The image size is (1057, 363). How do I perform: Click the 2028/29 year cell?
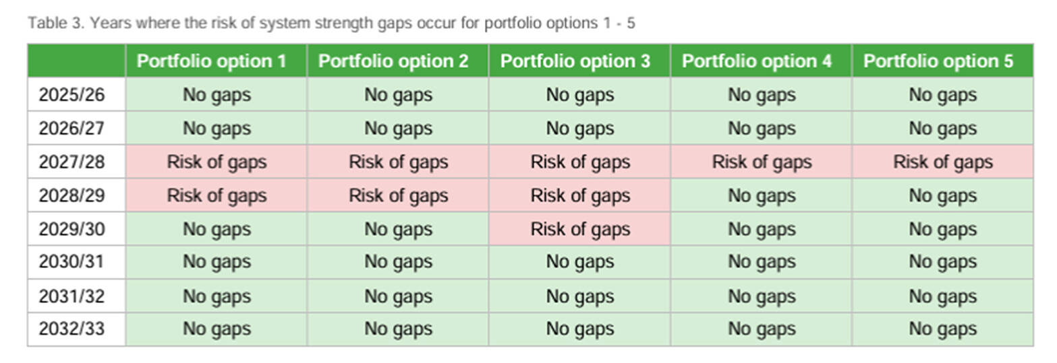point(73,196)
